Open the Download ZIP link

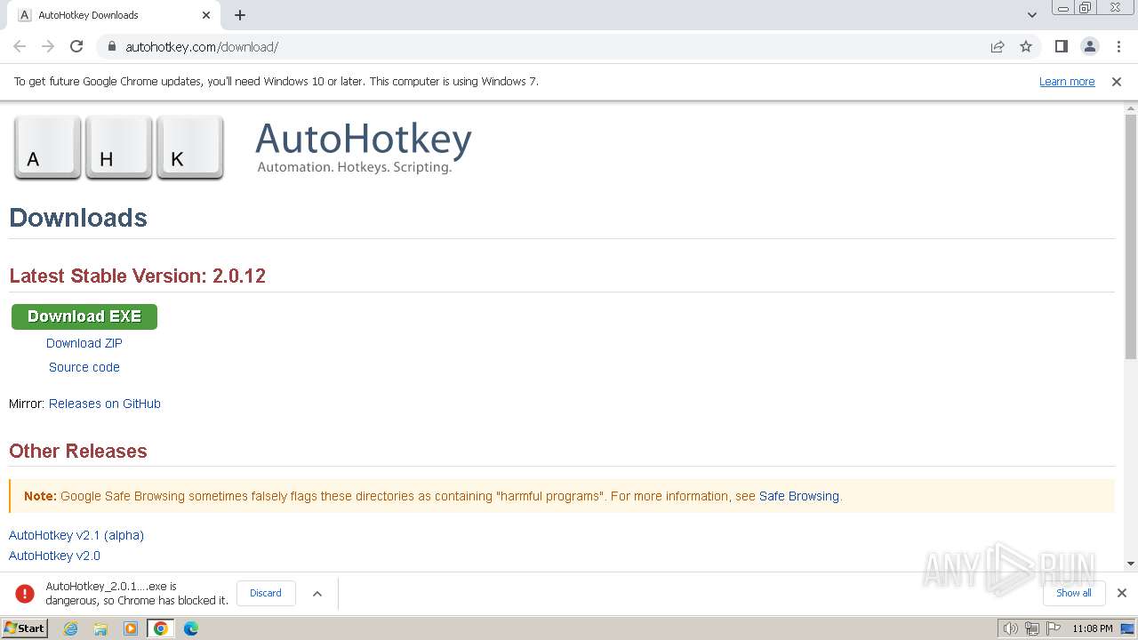pyautogui.click(x=84, y=343)
